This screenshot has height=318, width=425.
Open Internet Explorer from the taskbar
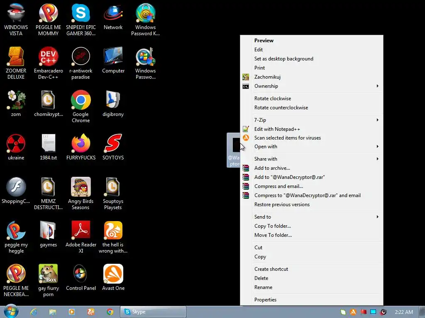(34, 312)
